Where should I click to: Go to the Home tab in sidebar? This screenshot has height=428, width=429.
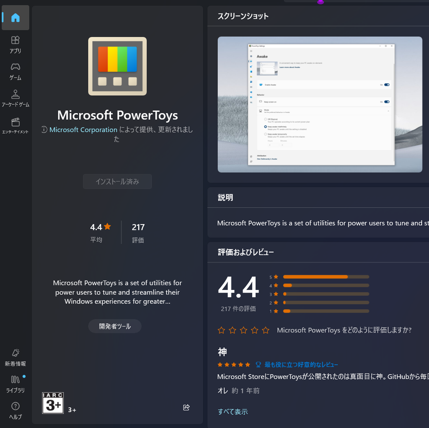[16, 18]
